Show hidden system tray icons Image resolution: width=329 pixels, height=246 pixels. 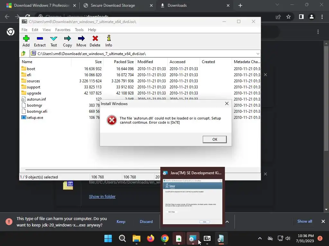[260, 238]
